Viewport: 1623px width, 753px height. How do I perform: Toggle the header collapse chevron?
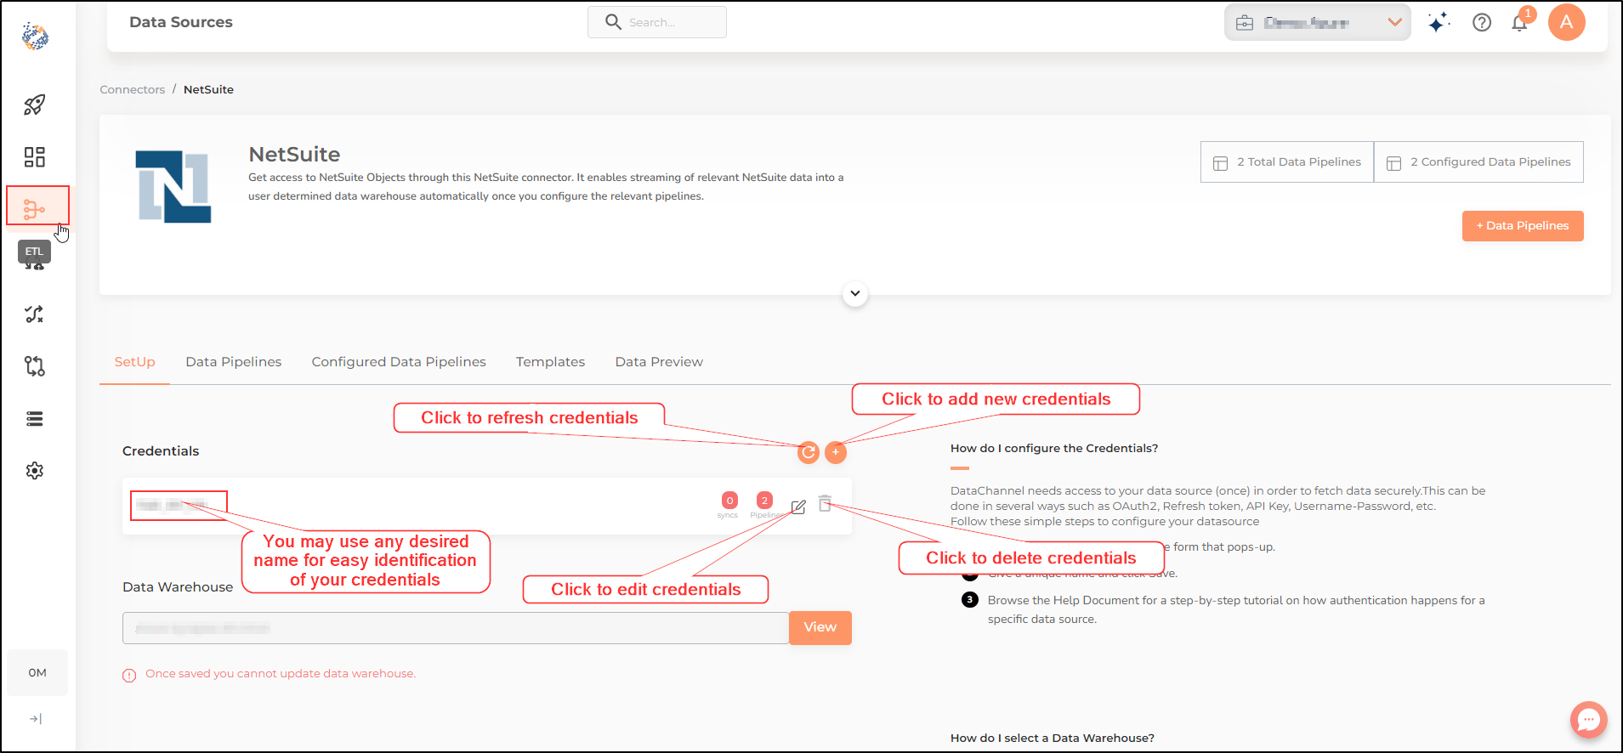(x=855, y=294)
